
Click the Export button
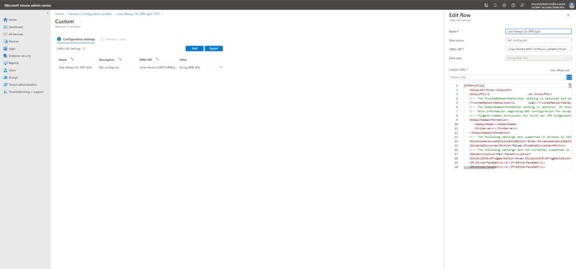point(214,48)
